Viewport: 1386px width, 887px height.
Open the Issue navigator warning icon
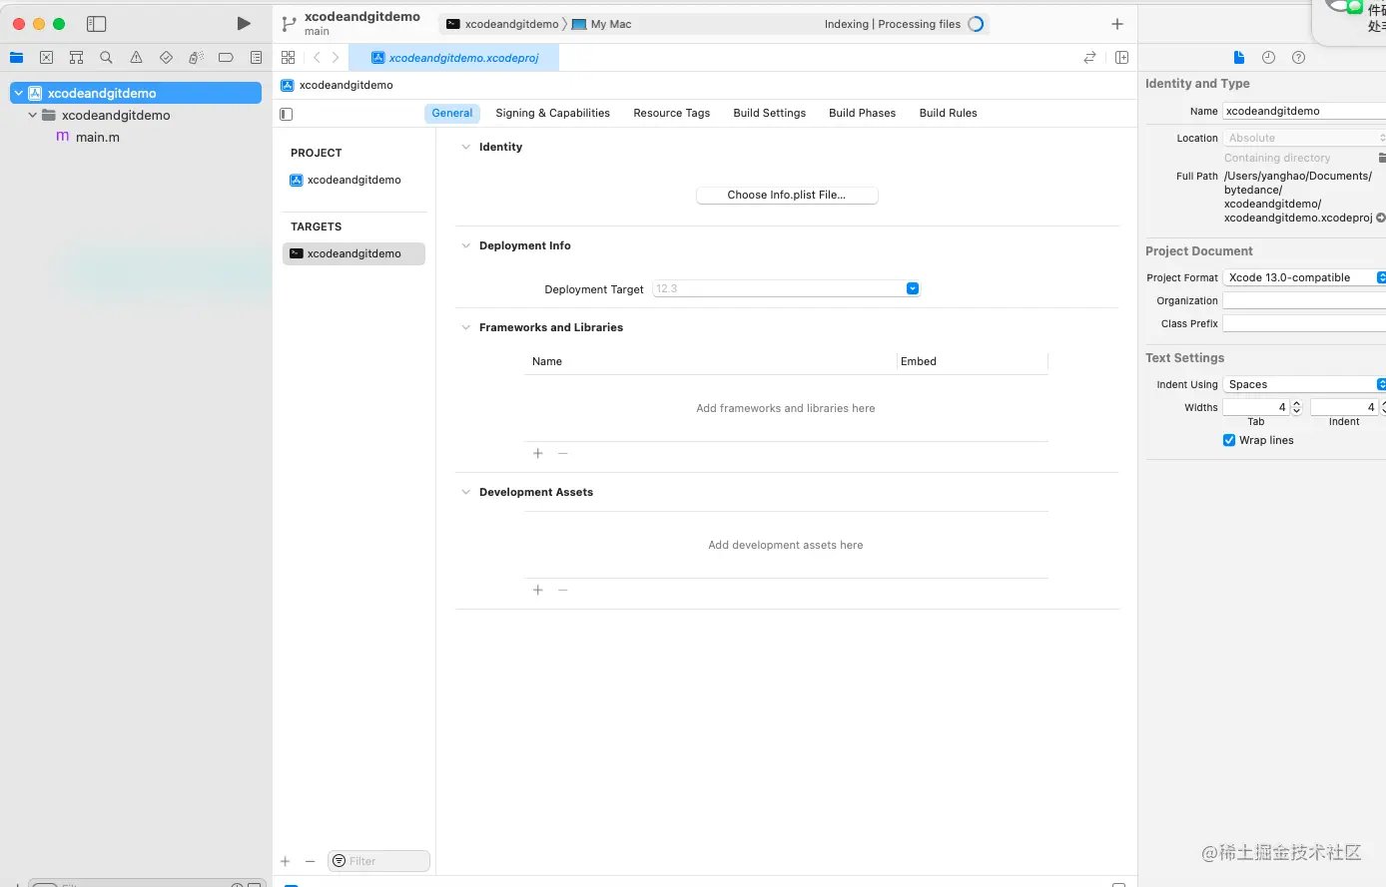(136, 58)
